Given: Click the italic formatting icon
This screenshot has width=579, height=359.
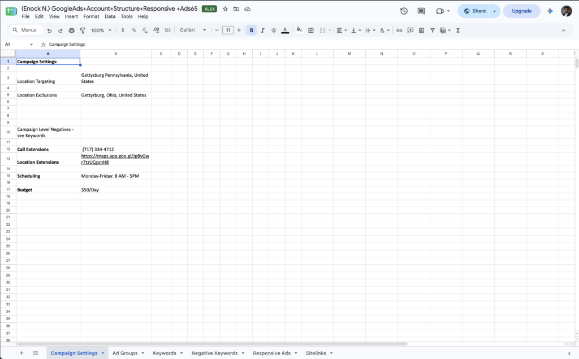Looking at the screenshot, I should click(x=262, y=30).
